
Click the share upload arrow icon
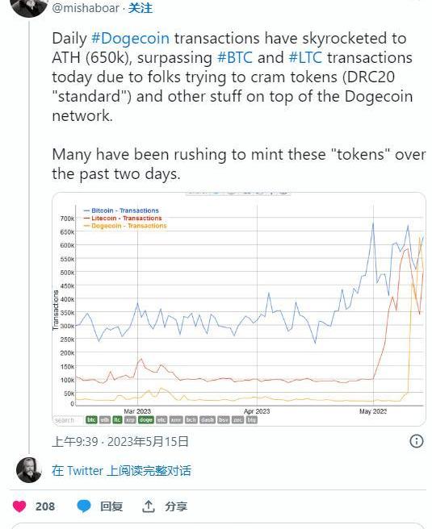(149, 506)
